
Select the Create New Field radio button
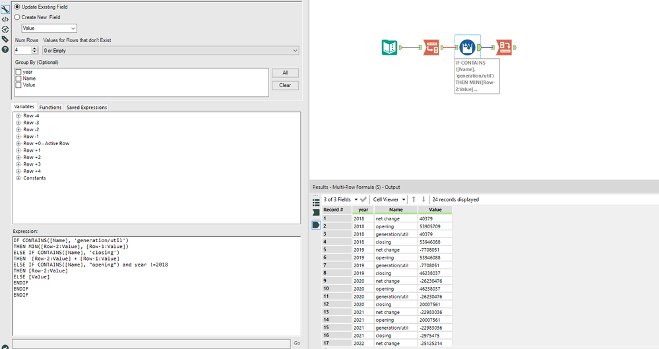17,17
